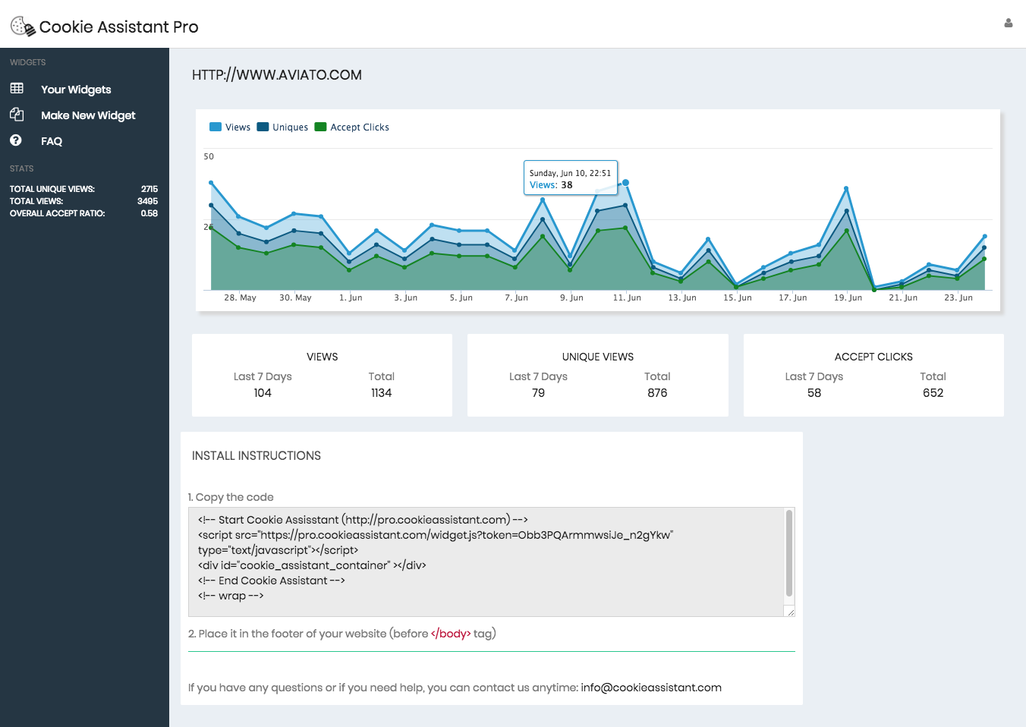Click the code box vertical scrollbar
Viewport: 1026px width, 727px height.
pos(789,553)
